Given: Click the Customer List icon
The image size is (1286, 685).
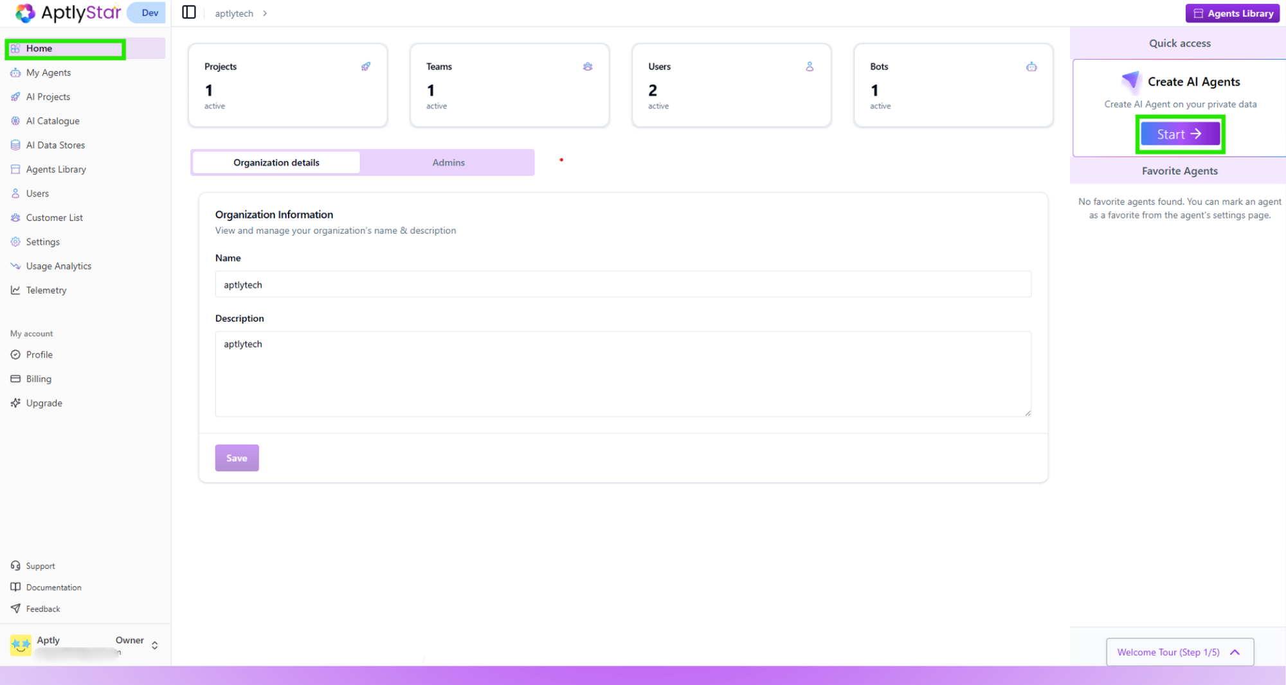Looking at the screenshot, I should click(15, 218).
